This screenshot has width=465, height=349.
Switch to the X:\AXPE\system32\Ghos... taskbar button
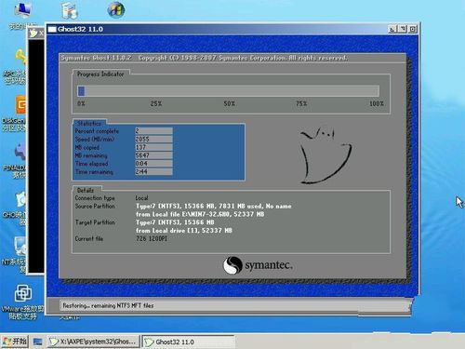coord(93,342)
